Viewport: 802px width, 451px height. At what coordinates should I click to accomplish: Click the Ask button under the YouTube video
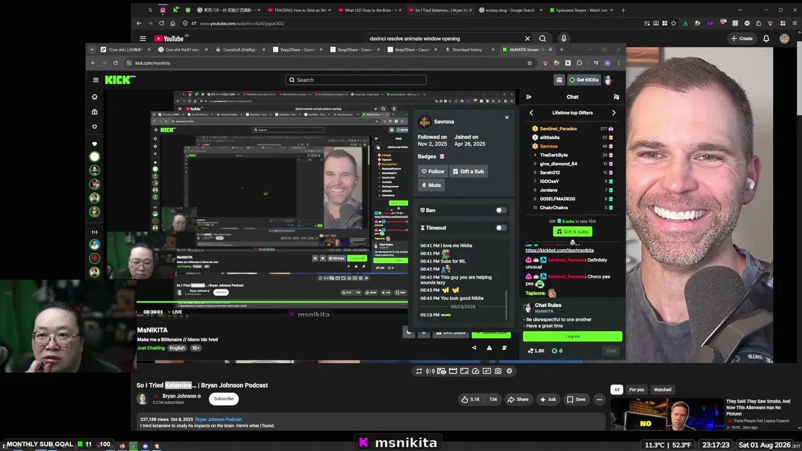coord(548,399)
